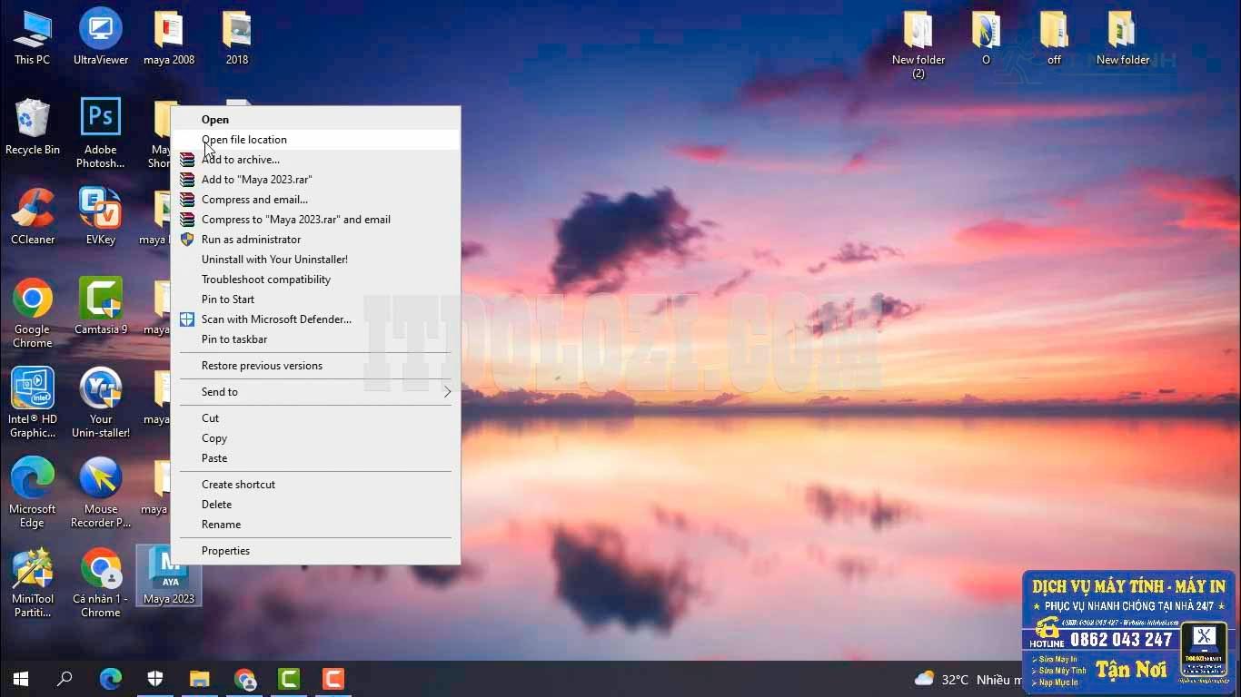Select the "off" folder on desktop
1241x697 pixels.
tap(1054, 38)
